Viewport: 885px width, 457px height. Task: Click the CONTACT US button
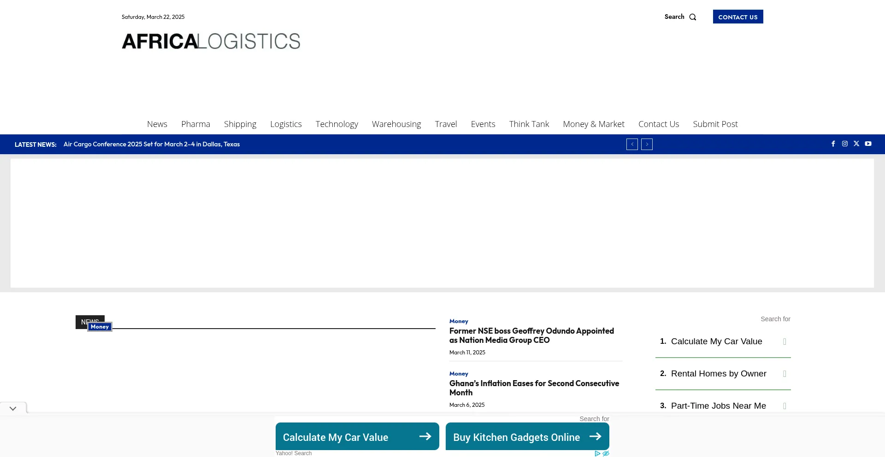[x=737, y=17]
